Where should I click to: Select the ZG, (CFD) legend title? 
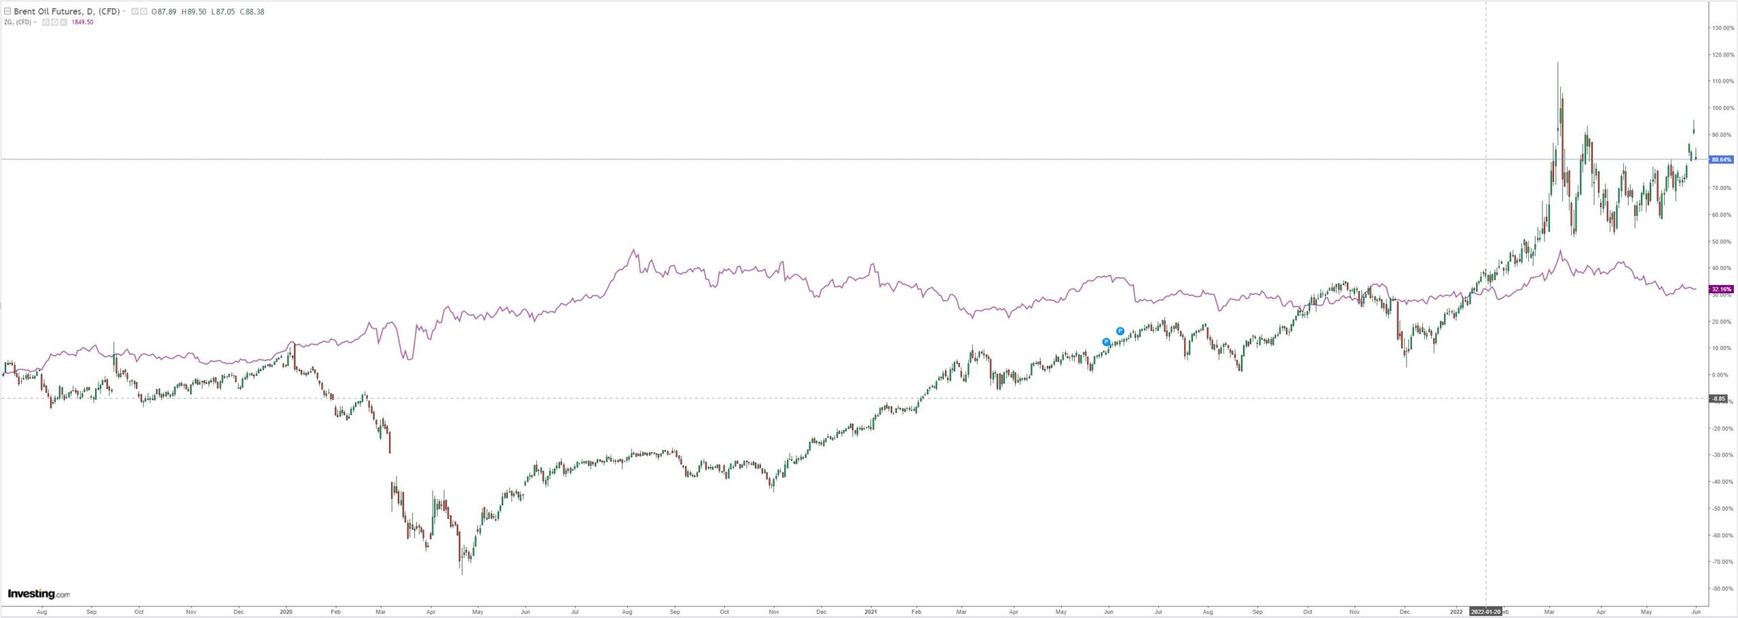click(x=18, y=22)
